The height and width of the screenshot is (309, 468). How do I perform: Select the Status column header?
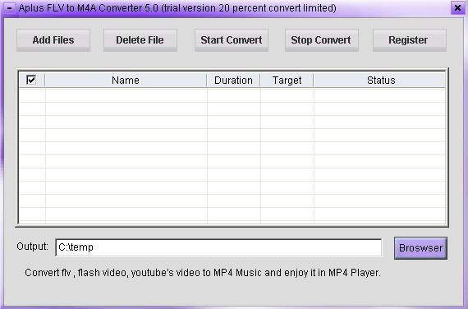point(379,80)
